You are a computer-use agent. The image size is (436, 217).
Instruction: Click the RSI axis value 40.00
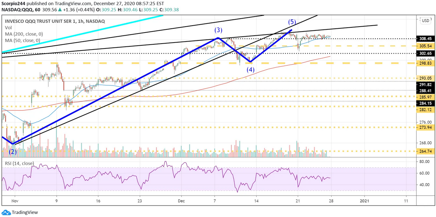[425, 184]
